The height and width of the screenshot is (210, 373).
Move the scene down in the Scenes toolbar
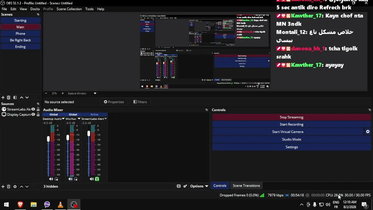coord(27,97)
